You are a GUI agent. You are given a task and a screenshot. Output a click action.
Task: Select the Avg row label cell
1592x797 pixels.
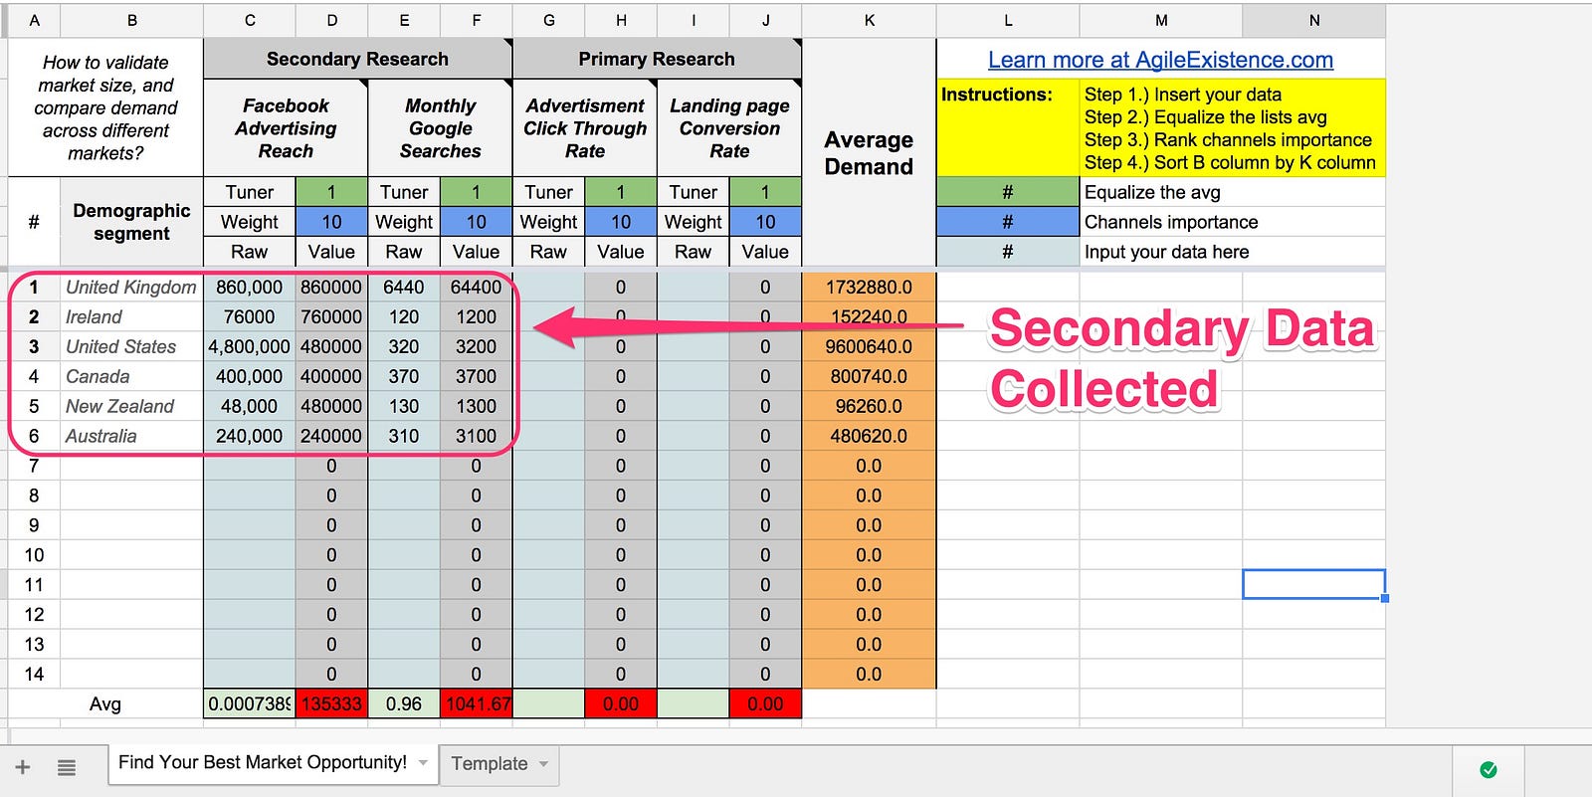[x=105, y=704]
